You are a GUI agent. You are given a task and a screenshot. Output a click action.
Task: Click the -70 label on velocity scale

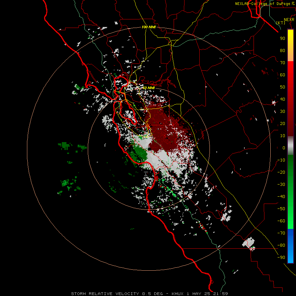[281, 233]
